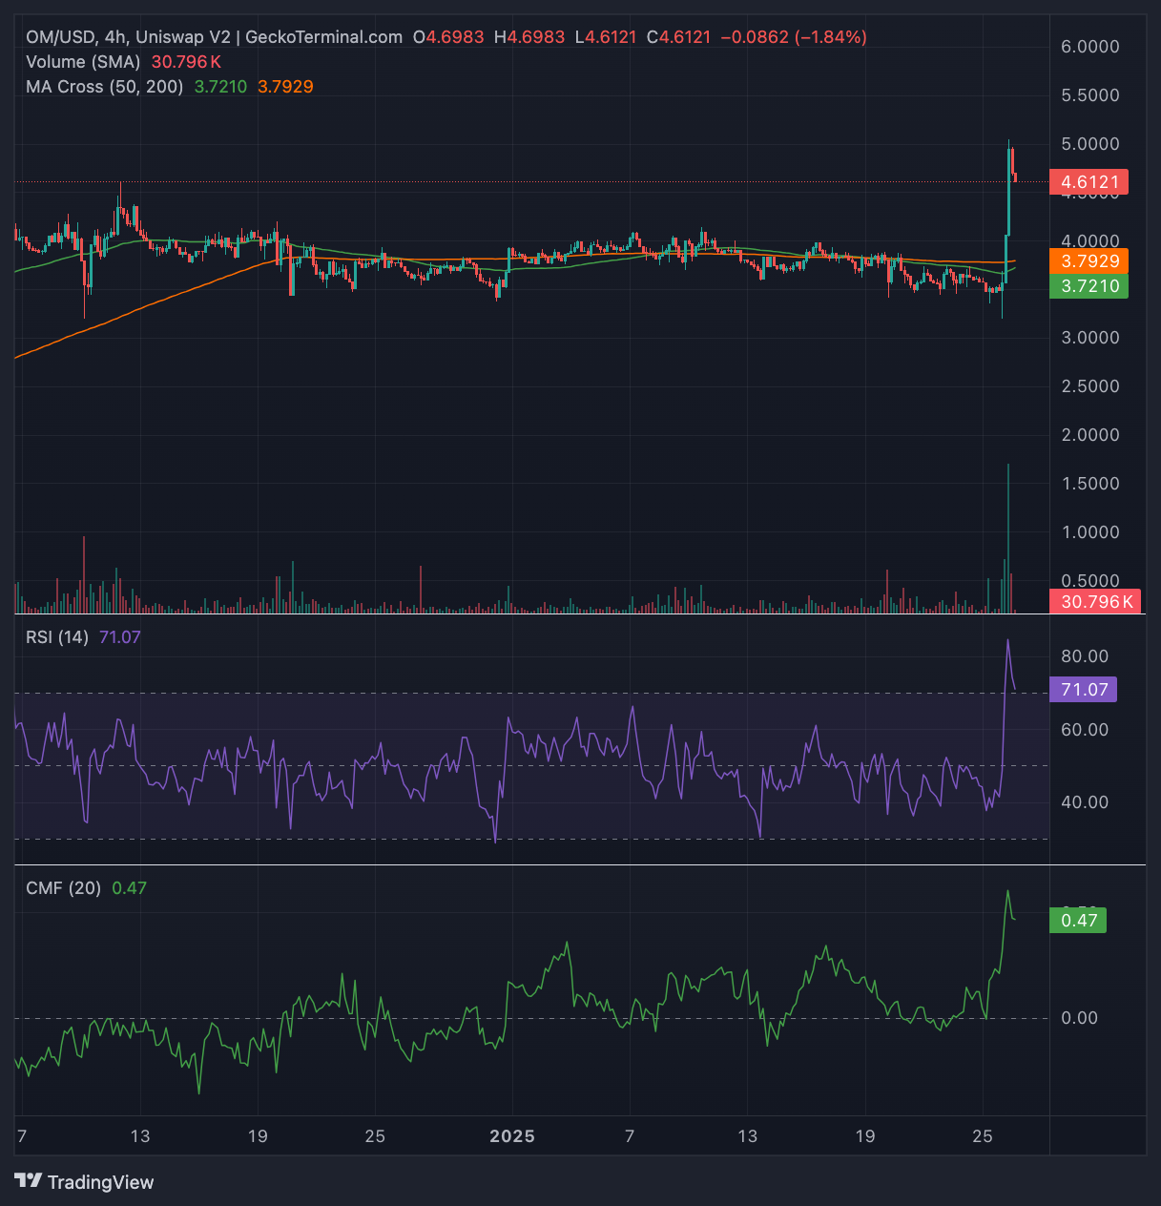Click the purple 71.07 RSI value tag
Image resolution: width=1161 pixels, height=1206 pixels.
[x=1083, y=689]
